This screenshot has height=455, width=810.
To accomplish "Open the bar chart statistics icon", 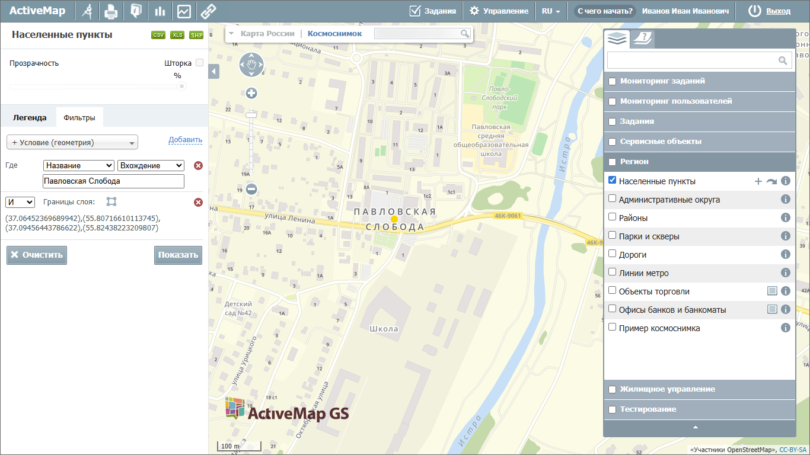I will pyautogui.click(x=160, y=11).
